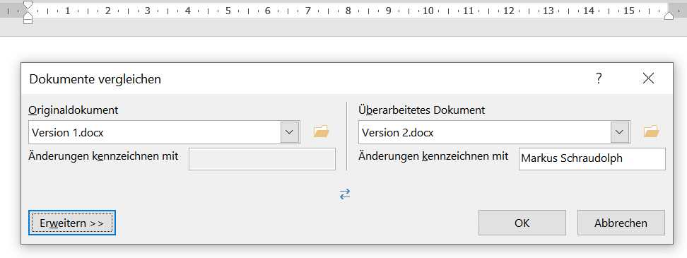The image size is (687, 258).
Task: Open help with the question mark button
Action: coord(599,79)
